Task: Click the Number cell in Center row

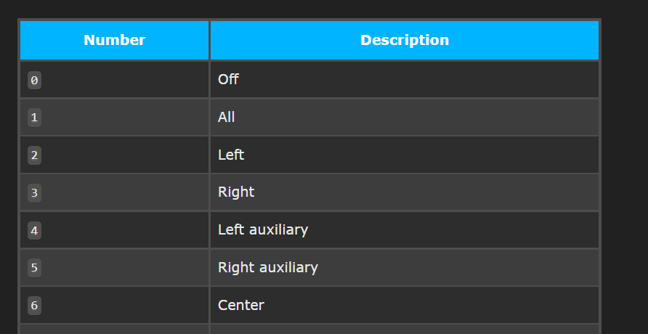Action: (x=115, y=305)
